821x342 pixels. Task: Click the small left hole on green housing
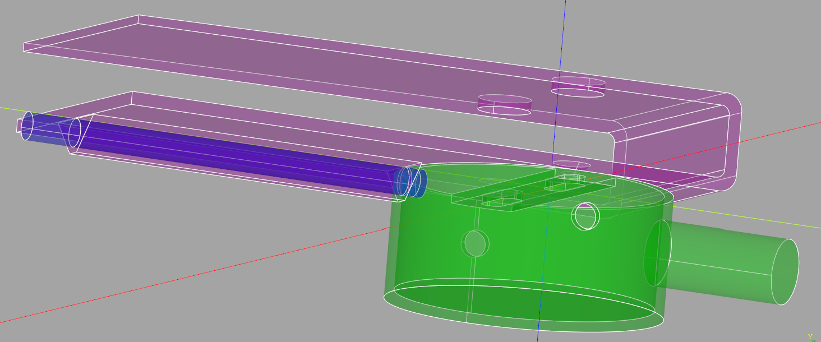(x=475, y=243)
